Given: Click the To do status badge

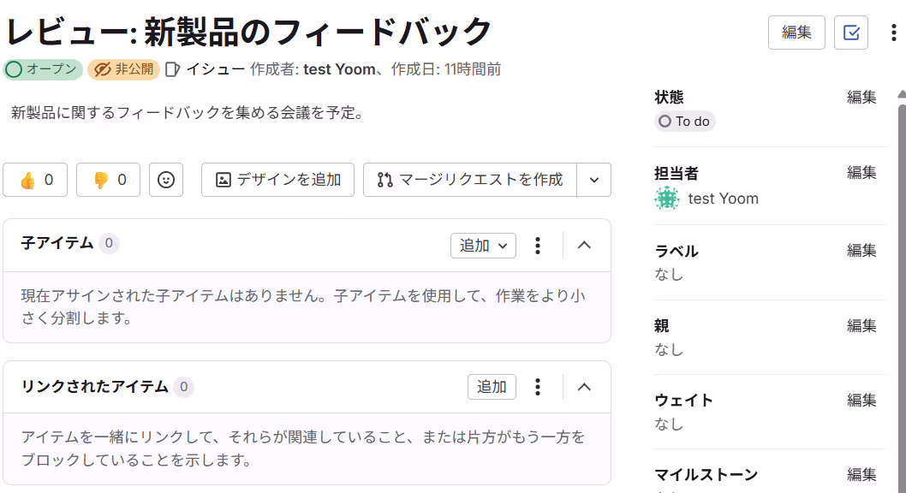Looking at the screenshot, I should pyautogui.click(x=685, y=122).
